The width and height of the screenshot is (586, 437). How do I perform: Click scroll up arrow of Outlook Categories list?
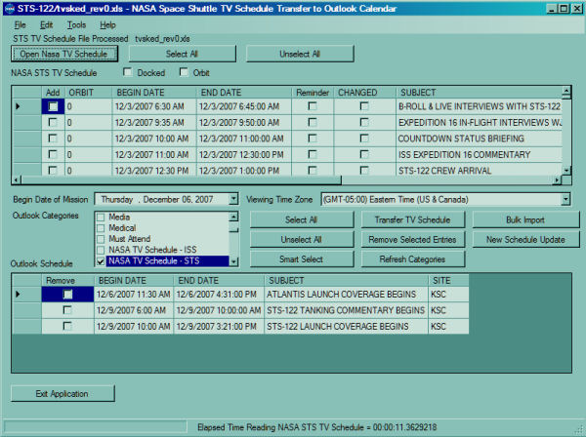click(233, 217)
